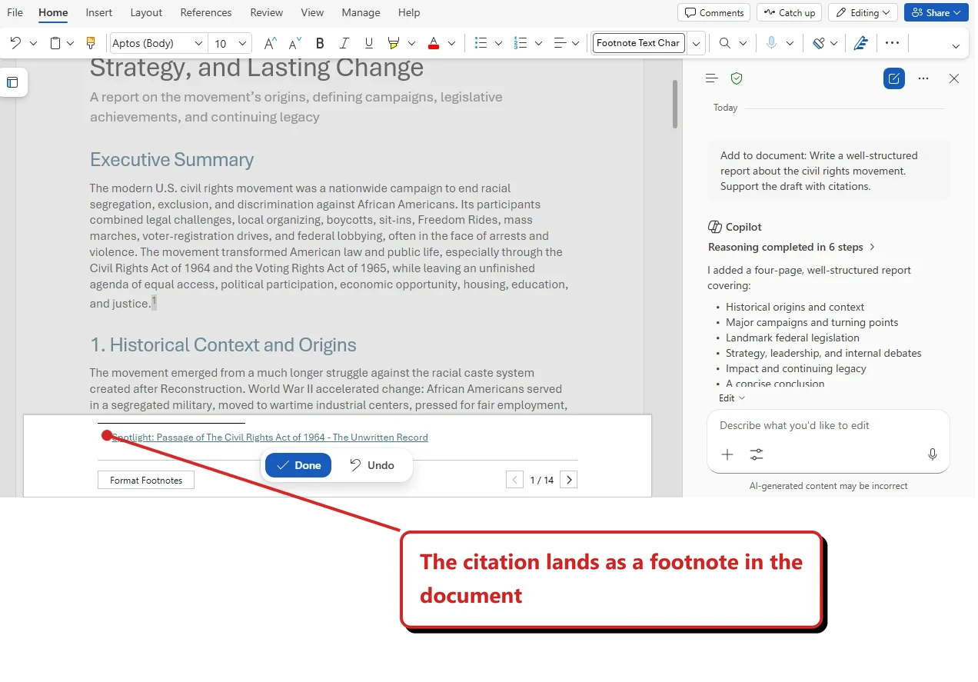The height and width of the screenshot is (682, 978).
Task: Expand bullet style options dropdown
Action: click(x=498, y=44)
